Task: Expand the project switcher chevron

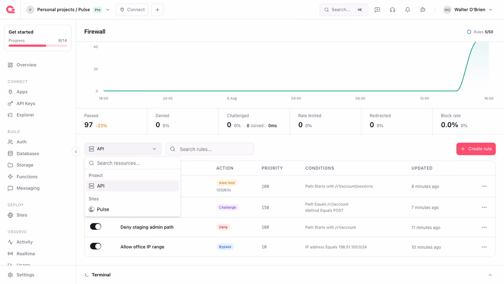Action: (108, 10)
